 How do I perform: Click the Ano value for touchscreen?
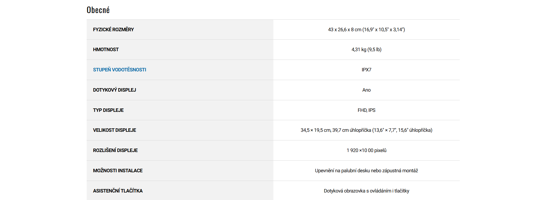point(366,90)
